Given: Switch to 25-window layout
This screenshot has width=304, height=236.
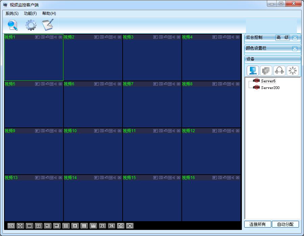Looking at the screenshot, I should 102,226.
